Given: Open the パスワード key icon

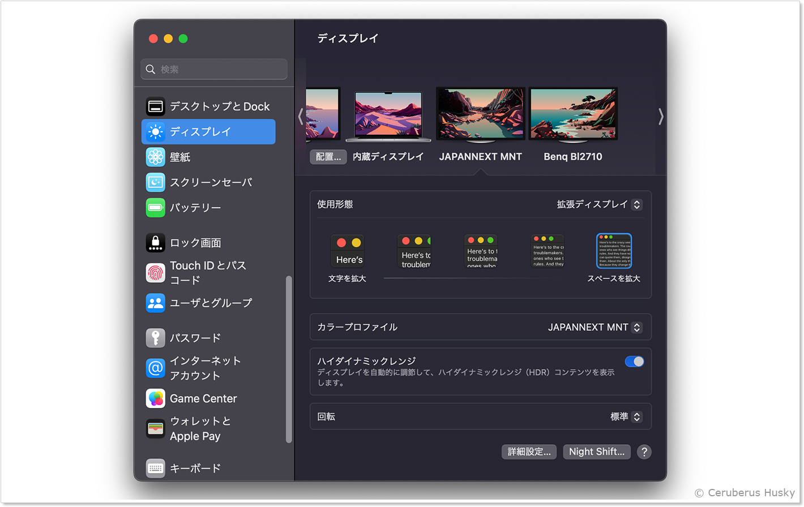Looking at the screenshot, I should [155, 338].
